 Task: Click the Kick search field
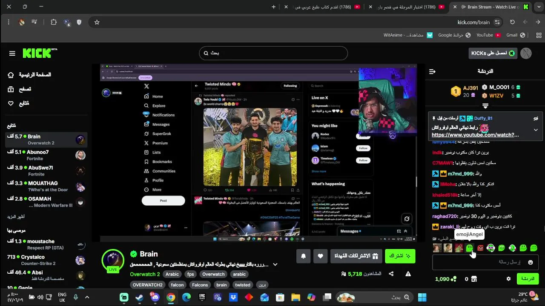(x=273, y=53)
